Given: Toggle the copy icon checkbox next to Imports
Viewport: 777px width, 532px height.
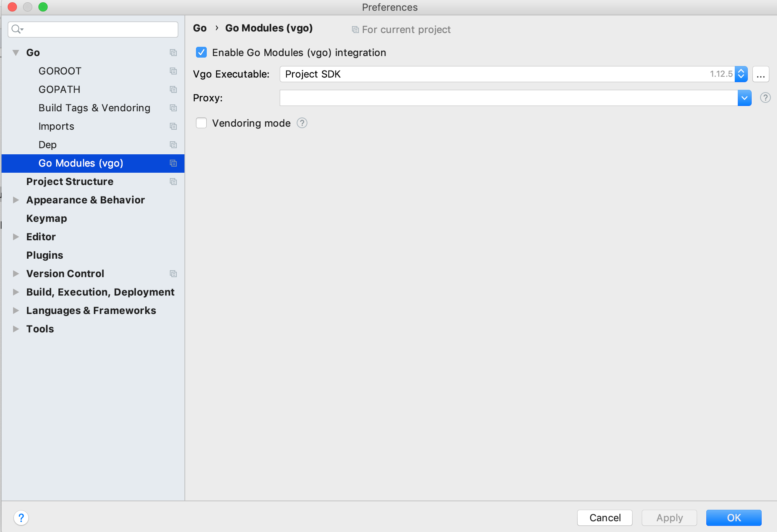Looking at the screenshot, I should tap(173, 126).
